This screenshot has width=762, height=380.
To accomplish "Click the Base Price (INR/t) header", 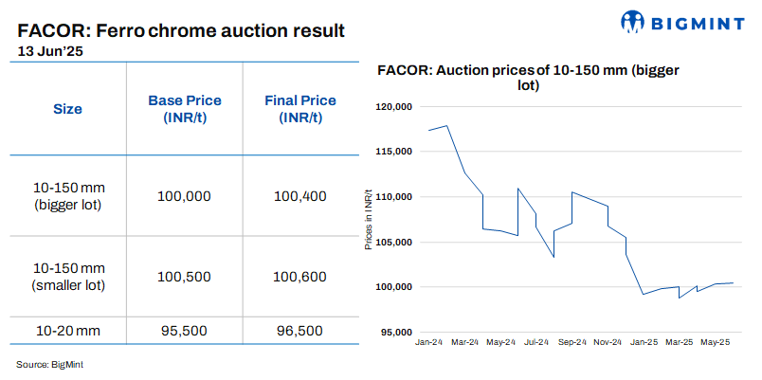I will (186, 109).
